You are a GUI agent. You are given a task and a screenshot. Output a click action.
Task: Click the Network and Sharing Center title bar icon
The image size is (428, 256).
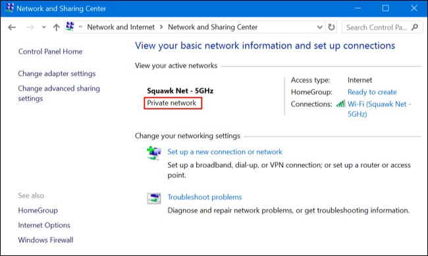click(x=10, y=8)
